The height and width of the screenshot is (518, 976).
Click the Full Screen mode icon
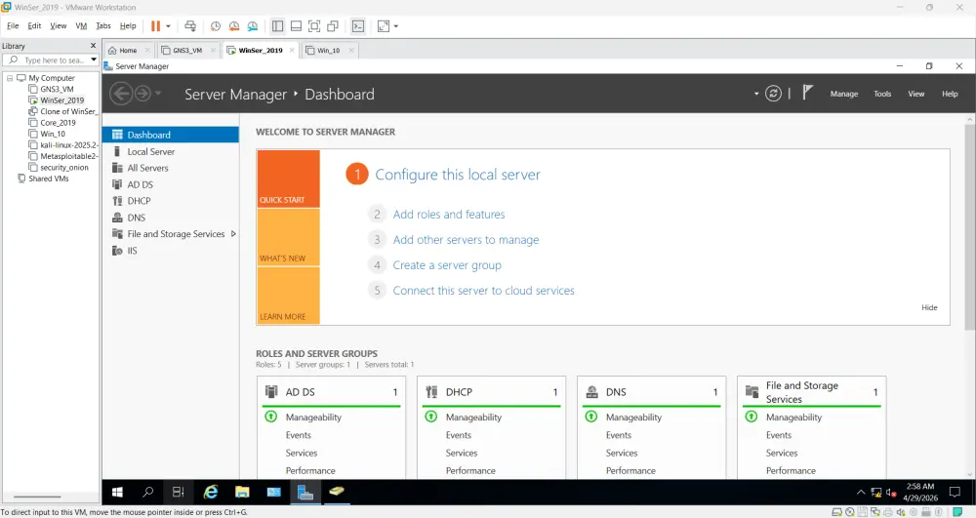(x=314, y=26)
